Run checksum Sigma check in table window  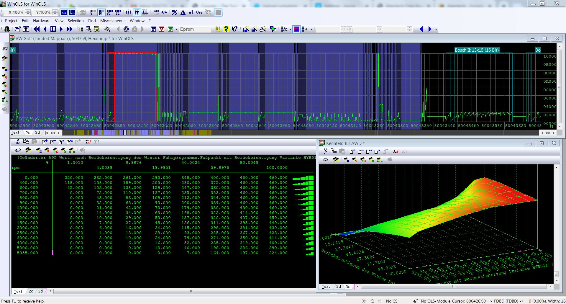(x=88, y=142)
